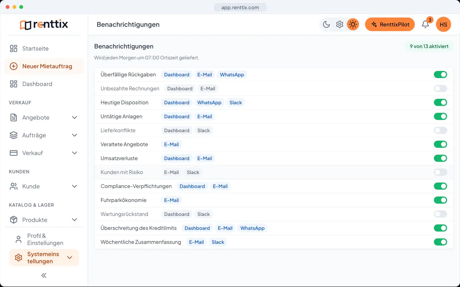This screenshot has width=460, height=287.
Task: Collapse the sidebar with double-chevron icon
Action: [x=44, y=276]
